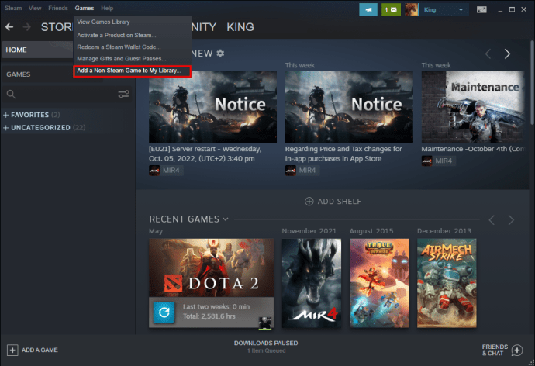Screen dimensions: 535x366
Task: Open What's New settings gear
Action: (220, 54)
